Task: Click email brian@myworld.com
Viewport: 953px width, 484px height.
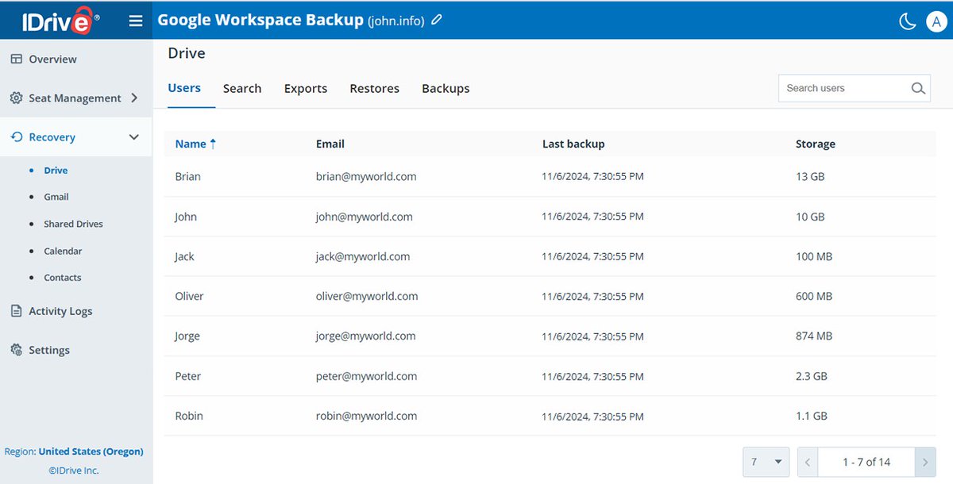Action: click(366, 176)
